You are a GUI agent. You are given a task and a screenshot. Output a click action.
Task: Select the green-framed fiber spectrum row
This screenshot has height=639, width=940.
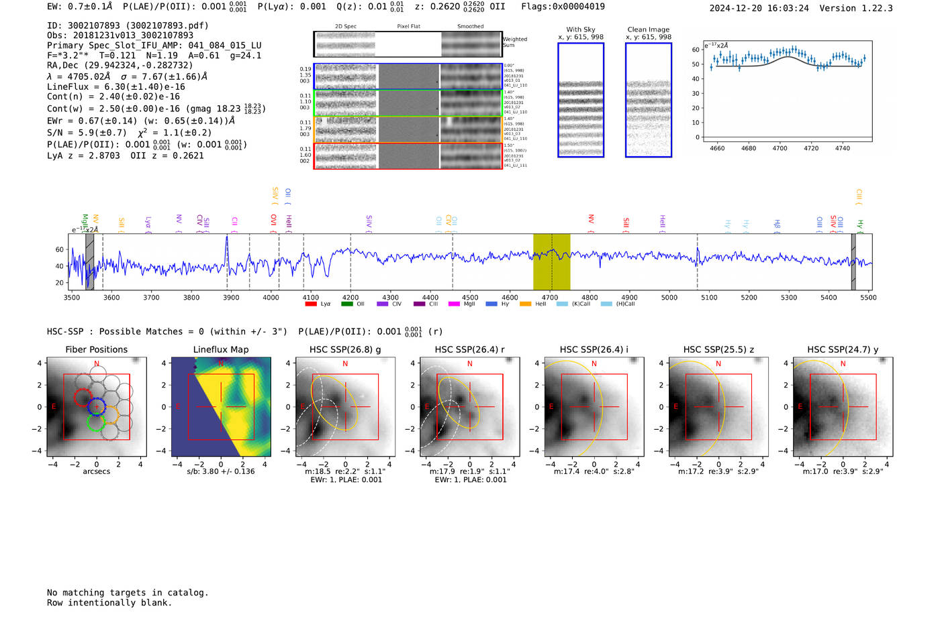408,103
